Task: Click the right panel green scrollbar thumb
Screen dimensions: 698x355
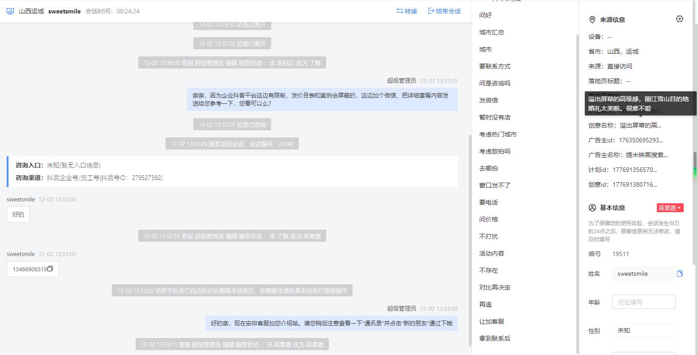Action: coord(695,165)
